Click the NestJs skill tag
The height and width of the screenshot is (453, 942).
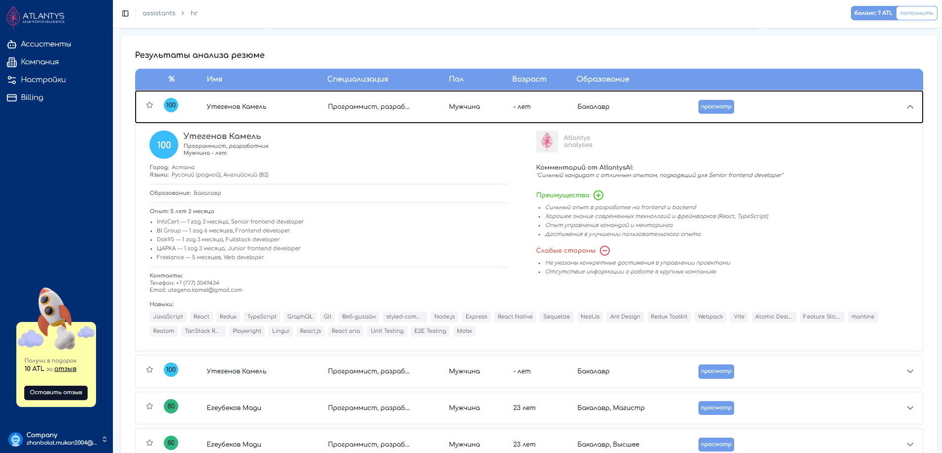[x=590, y=317]
